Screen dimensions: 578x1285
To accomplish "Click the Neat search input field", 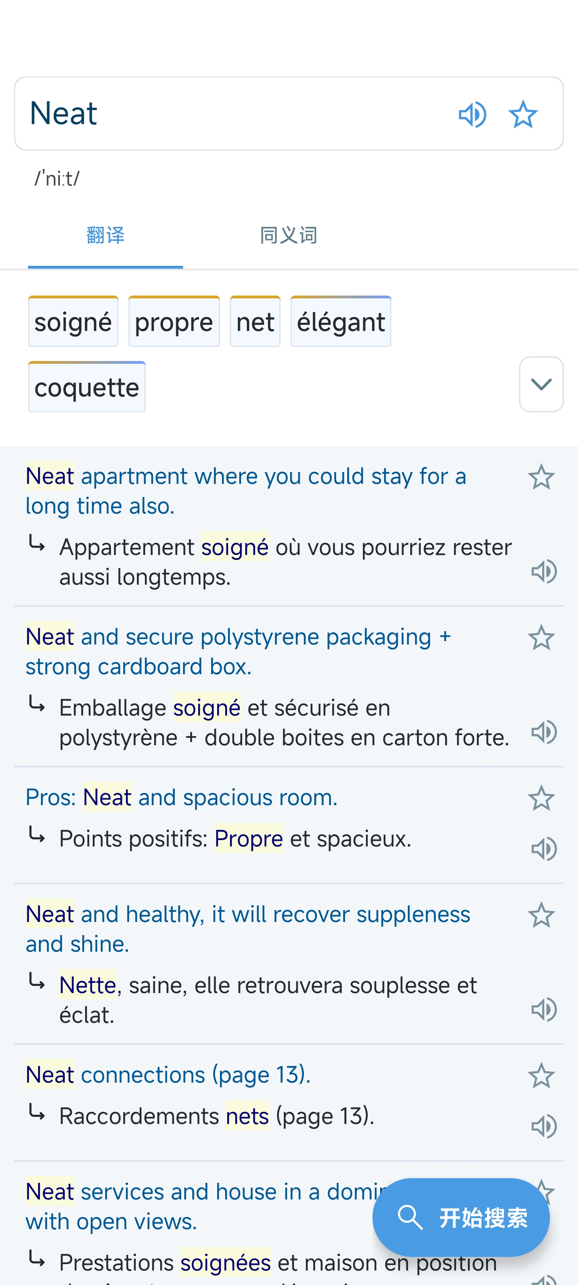I will [x=224, y=114].
